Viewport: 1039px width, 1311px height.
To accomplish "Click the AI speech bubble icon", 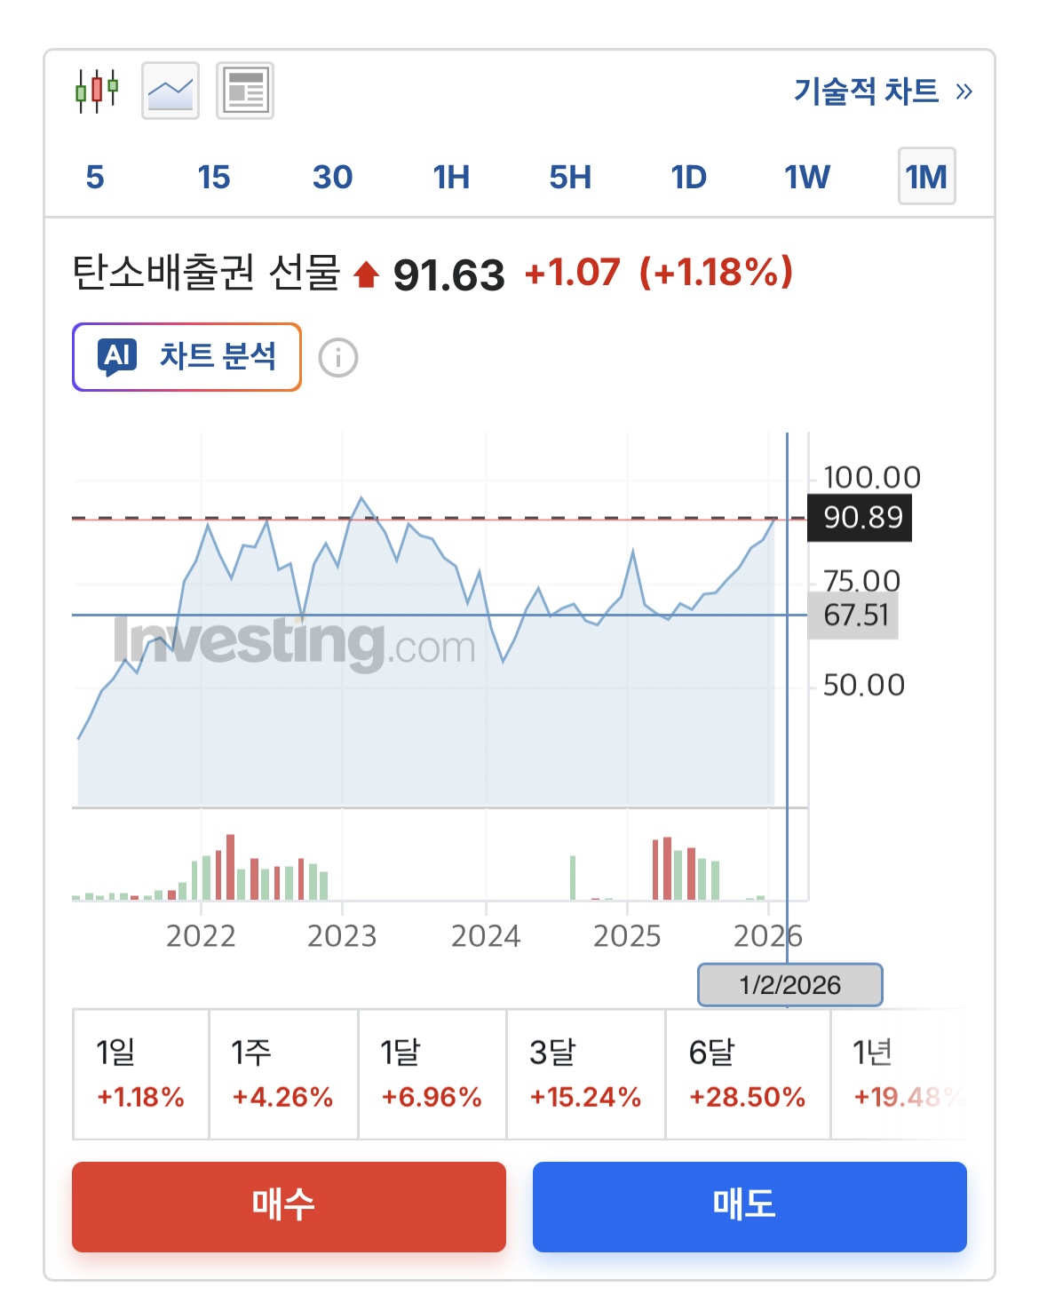I will [117, 357].
